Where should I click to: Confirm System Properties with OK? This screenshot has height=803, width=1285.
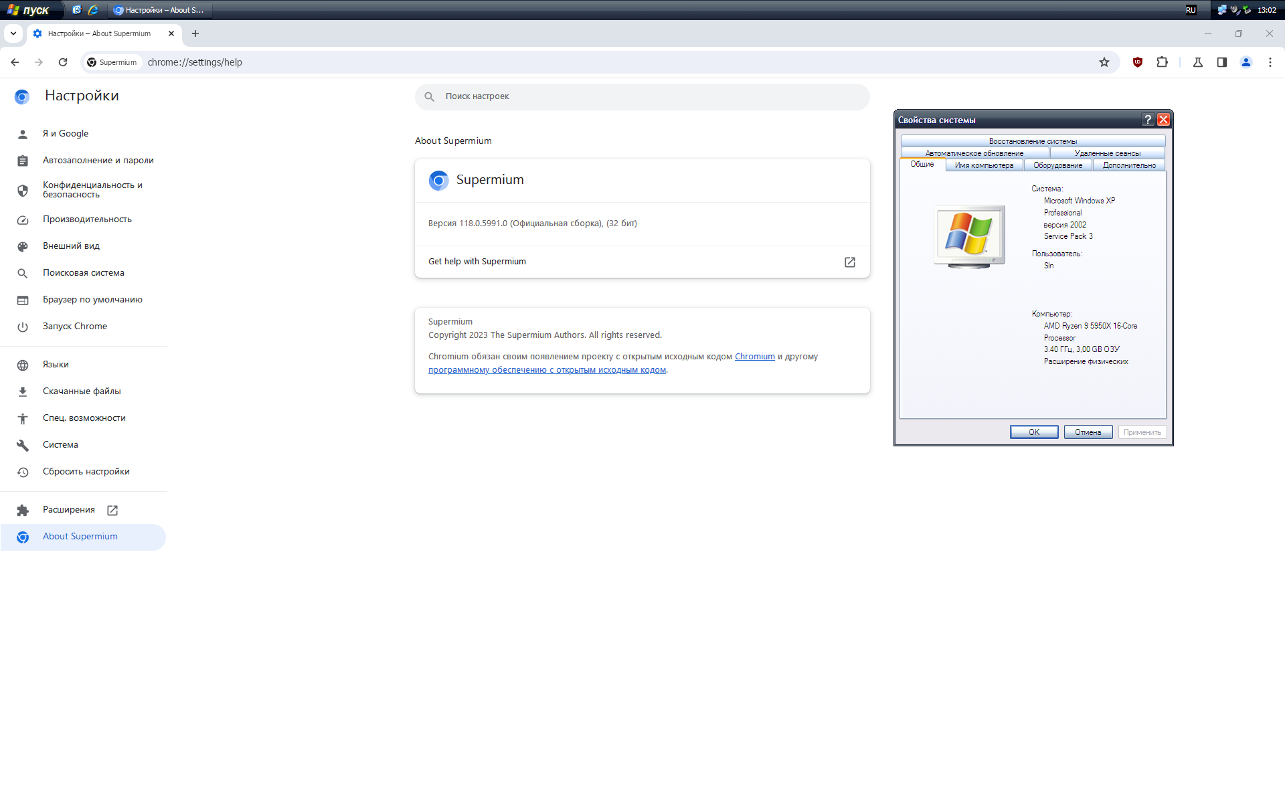coord(1034,432)
